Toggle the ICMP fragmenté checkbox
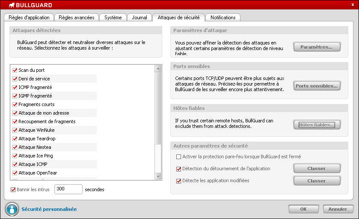Viewport: 359px width, 219px height. (15, 87)
